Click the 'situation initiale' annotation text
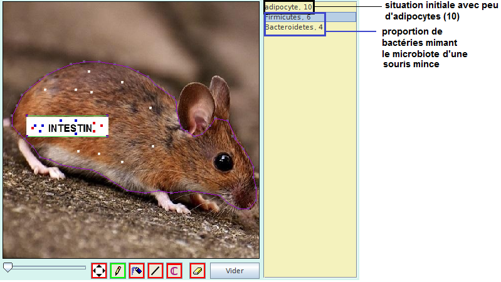The width and height of the screenshot is (501, 282). tap(438, 11)
